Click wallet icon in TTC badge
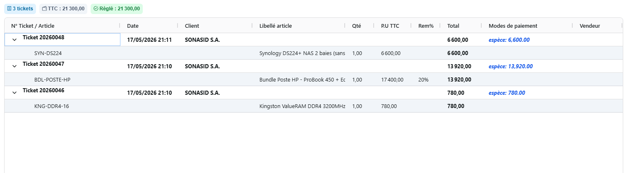 tap(45, 8)
